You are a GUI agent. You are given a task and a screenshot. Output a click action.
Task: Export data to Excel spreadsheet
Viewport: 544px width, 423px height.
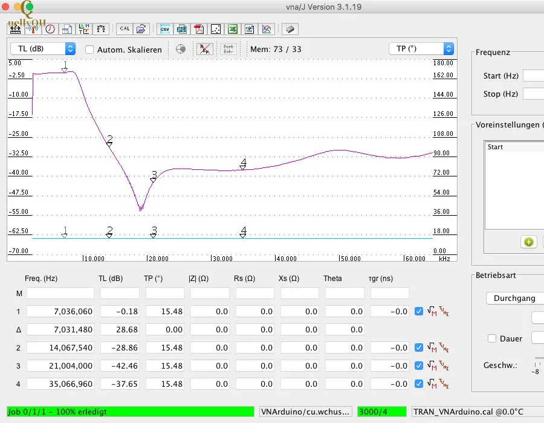click(x=233, y=29)
